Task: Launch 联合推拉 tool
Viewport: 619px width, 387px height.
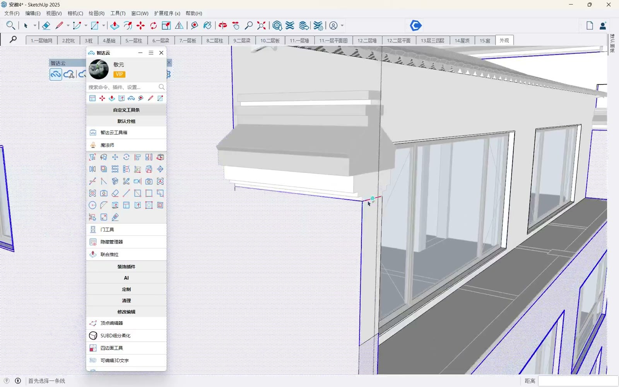Action: pyautogui.click(x=127, y=254)
